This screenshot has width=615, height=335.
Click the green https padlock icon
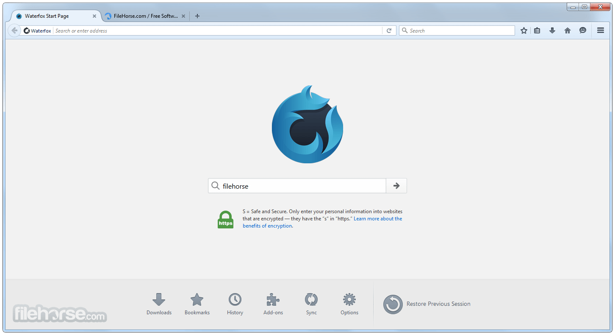pos(225,220)
